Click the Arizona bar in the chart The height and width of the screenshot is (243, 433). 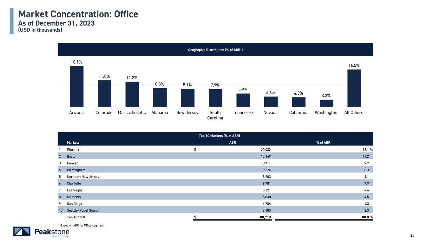76,86
